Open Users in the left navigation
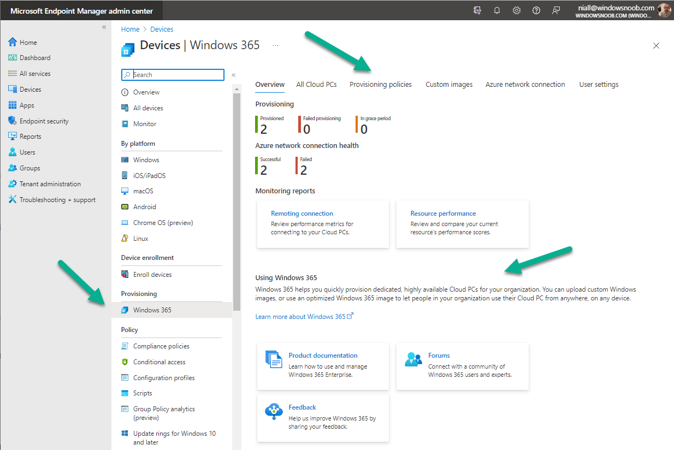Viewport: 674px width, 450px height. point(22,152)
